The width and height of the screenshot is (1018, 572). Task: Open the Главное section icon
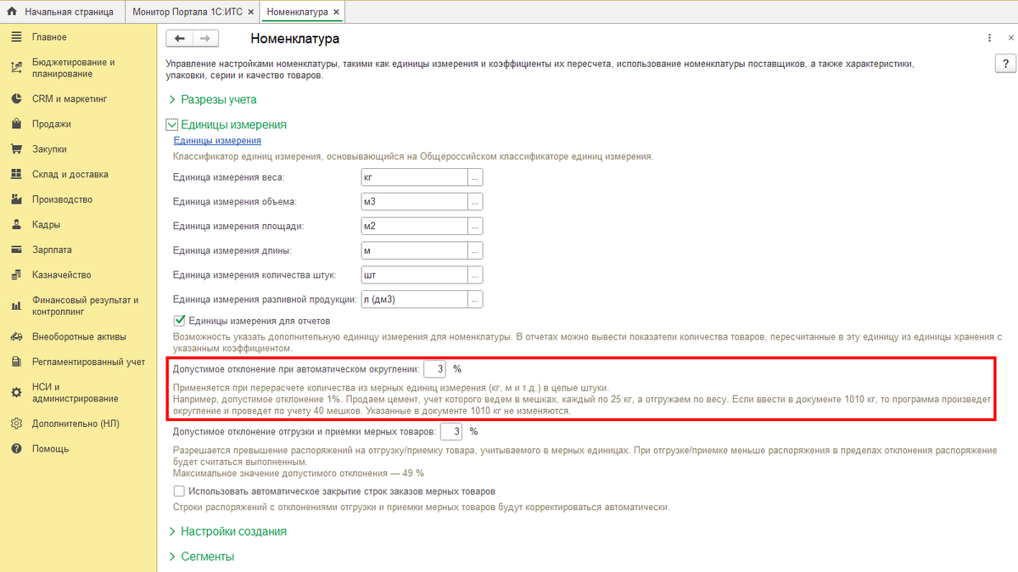[x=15, y=37]
